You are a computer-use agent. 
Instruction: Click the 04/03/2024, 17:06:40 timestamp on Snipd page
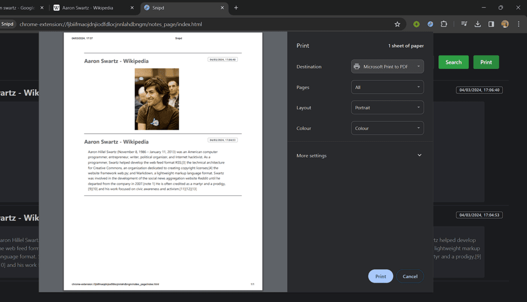[479, 90]
